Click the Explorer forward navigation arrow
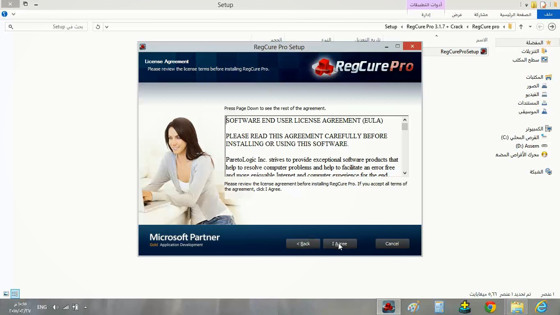 coord(551,27)
